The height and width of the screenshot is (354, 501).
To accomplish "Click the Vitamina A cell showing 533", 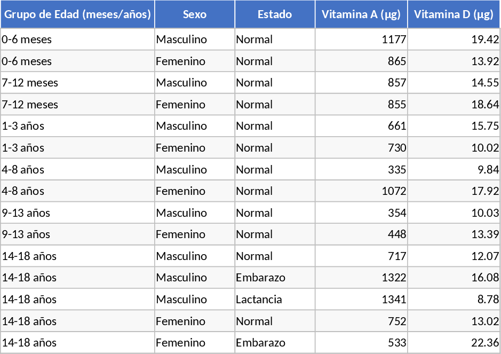I will click(x=361, y=343).
